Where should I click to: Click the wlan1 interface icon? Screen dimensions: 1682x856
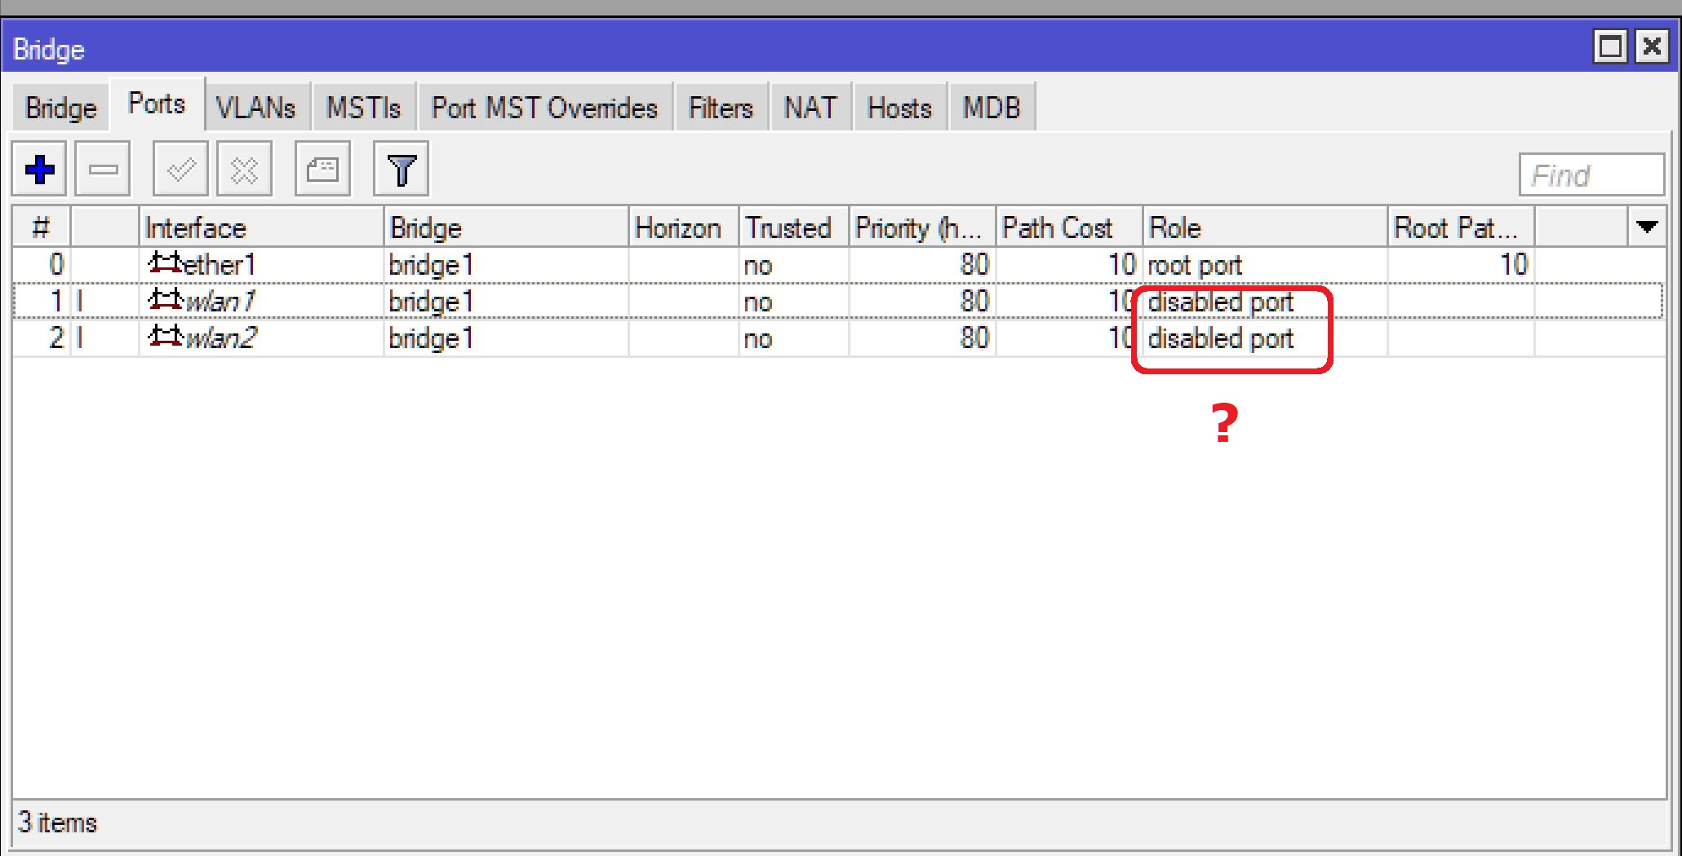165,299
